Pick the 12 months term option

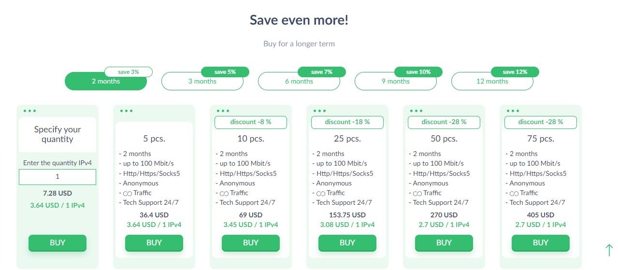(x=492, y=81)
